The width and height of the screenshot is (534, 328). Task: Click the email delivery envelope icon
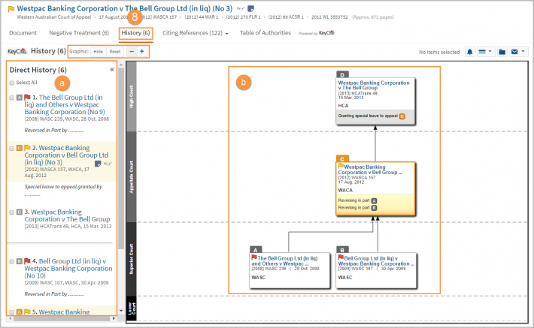[x=514, y=52]
